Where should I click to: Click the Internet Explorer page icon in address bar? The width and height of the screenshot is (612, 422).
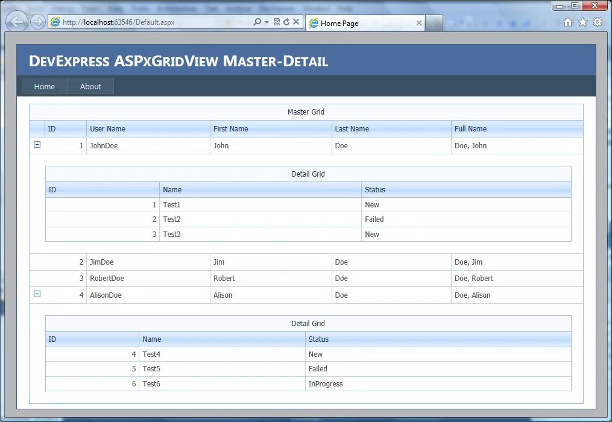tap(55, 22)
